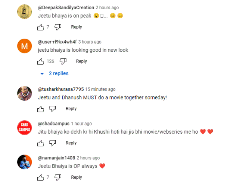Reply to DeepakSandilyaCreation's comment
The image size is (230, 185).
(77, 27)
